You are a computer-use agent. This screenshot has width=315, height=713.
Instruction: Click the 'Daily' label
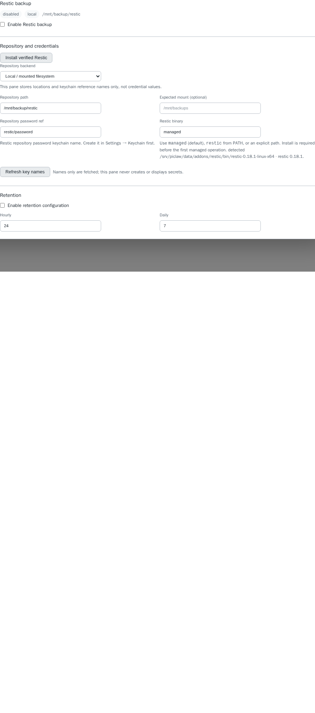(164, 215)
